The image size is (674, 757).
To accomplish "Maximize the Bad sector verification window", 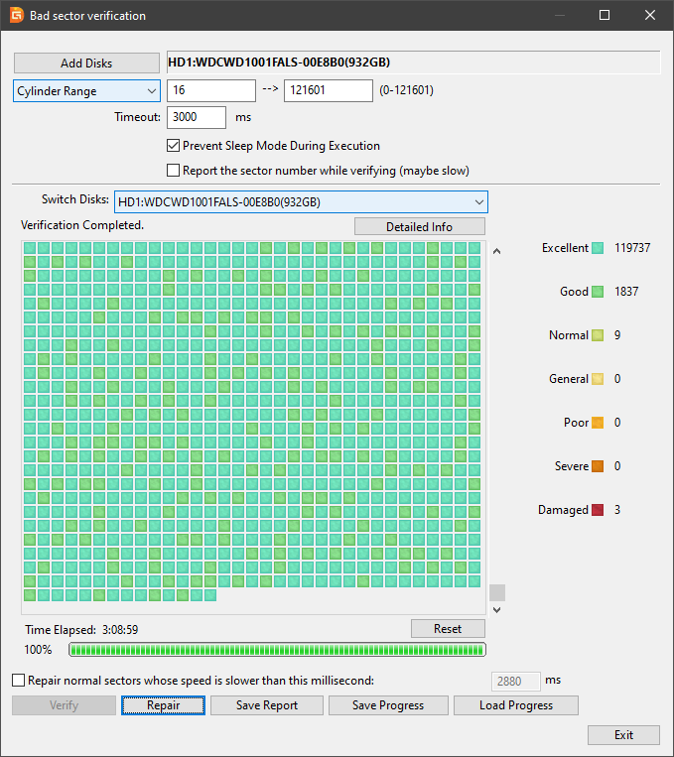I will [604, 15].
